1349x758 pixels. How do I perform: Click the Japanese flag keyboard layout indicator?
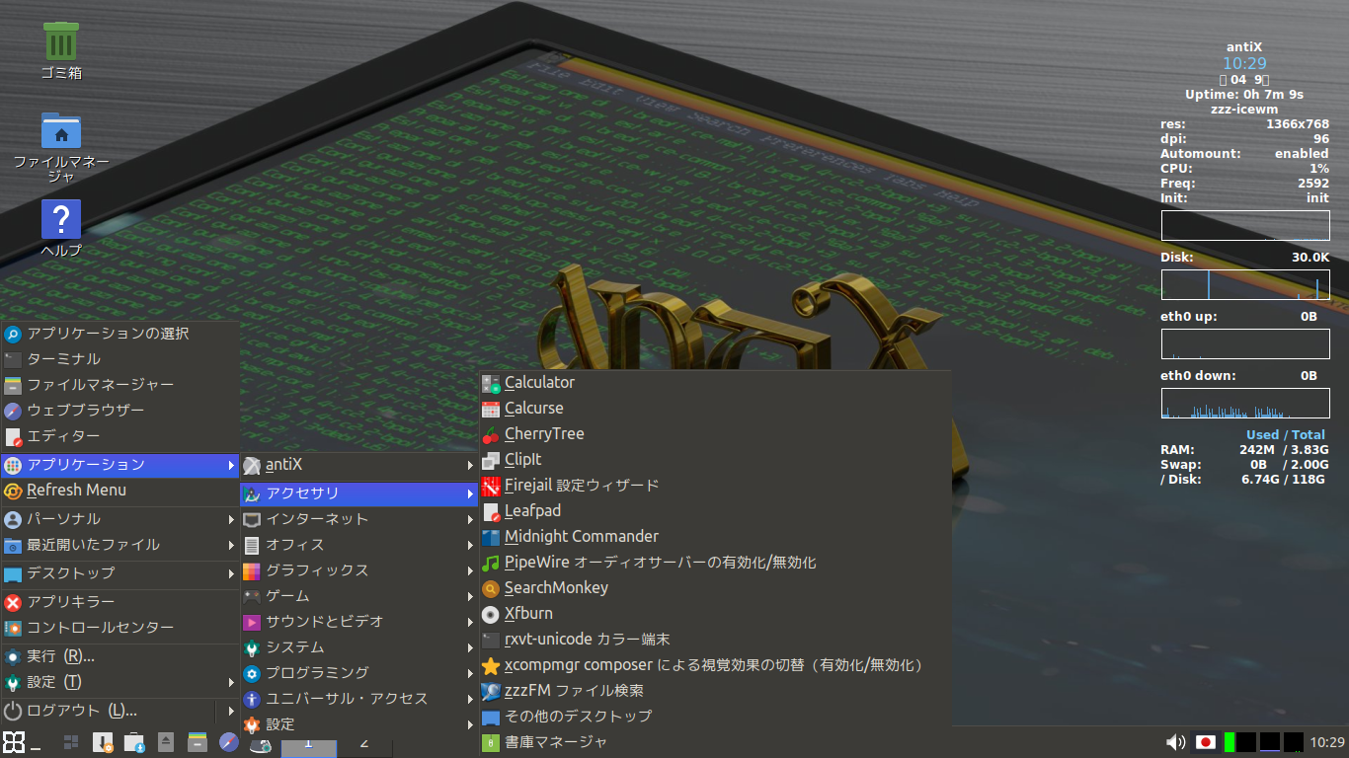click(1205, 742)
